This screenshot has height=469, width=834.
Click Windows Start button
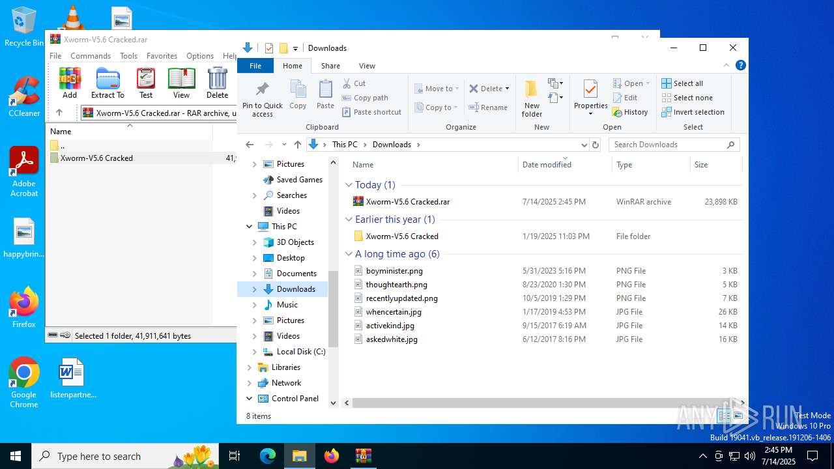coord(16,456)
